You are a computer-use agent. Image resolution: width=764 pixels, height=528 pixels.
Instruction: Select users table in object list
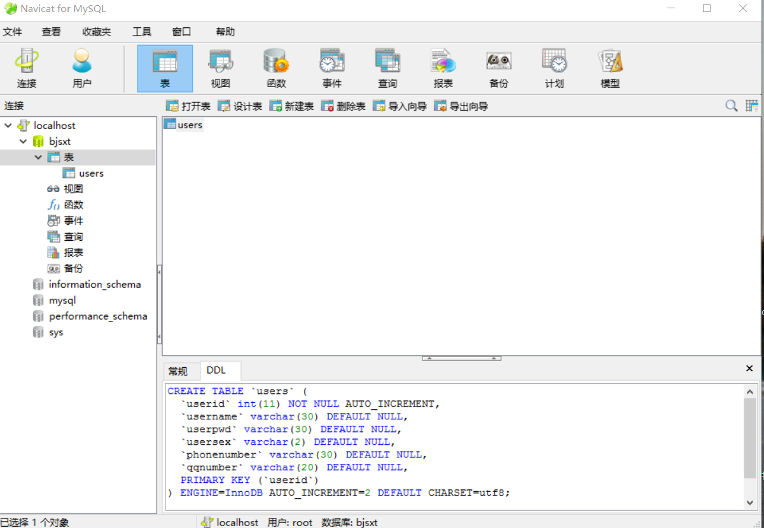tap(183, 125)
